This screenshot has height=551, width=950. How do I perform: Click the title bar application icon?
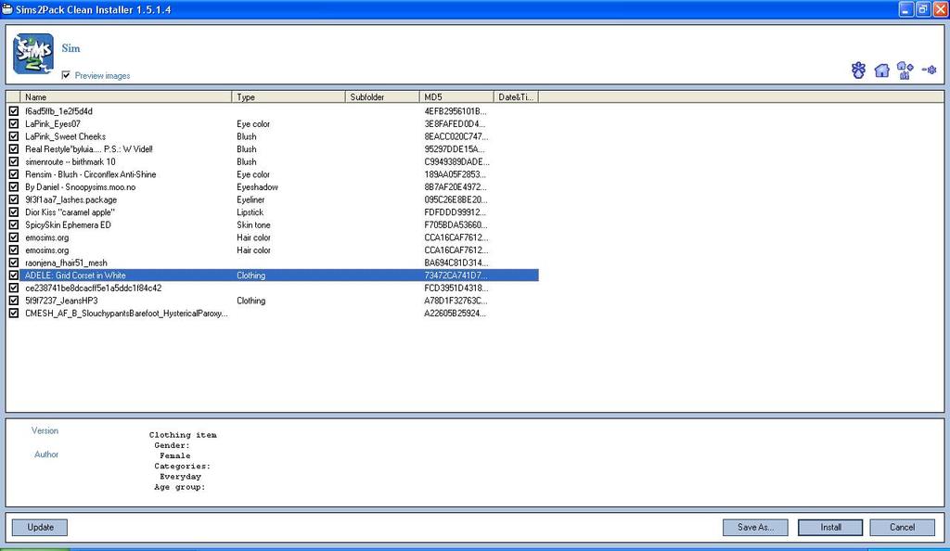[x=8, y=9]
